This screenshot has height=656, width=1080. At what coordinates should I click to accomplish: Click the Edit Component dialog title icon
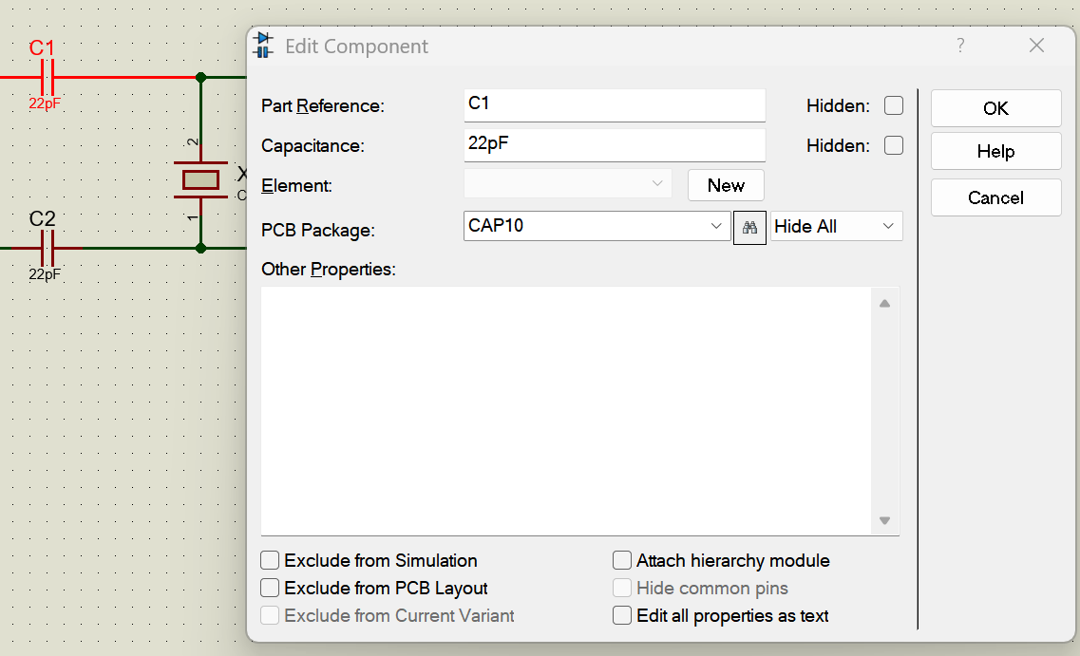click(263, 46)
